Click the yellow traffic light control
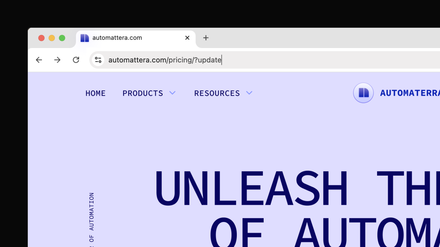Screen dimensions: 440x247 pos(52,38)
